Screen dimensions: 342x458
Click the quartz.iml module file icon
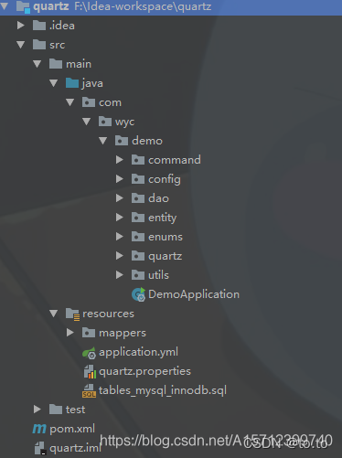click(x=40, y=448)
